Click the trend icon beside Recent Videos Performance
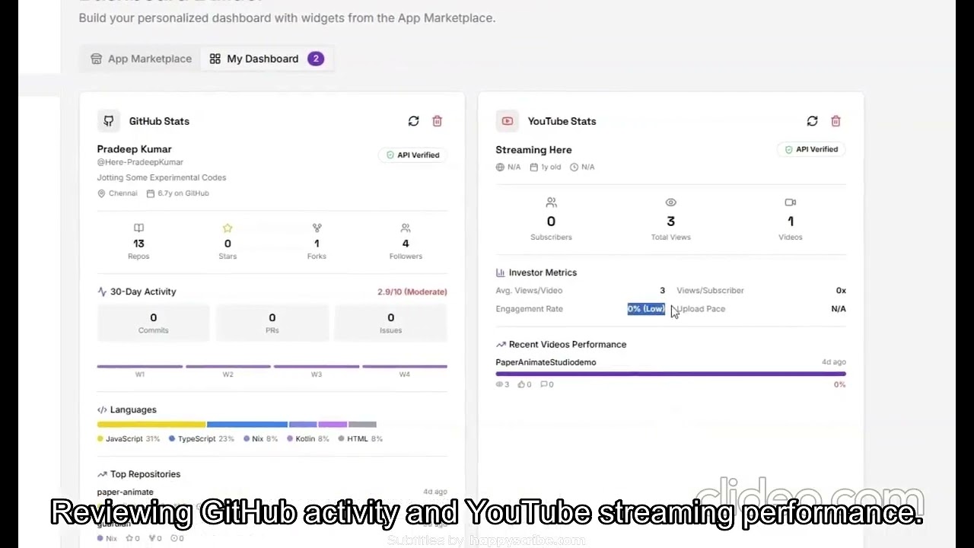 tap(501, 345)
